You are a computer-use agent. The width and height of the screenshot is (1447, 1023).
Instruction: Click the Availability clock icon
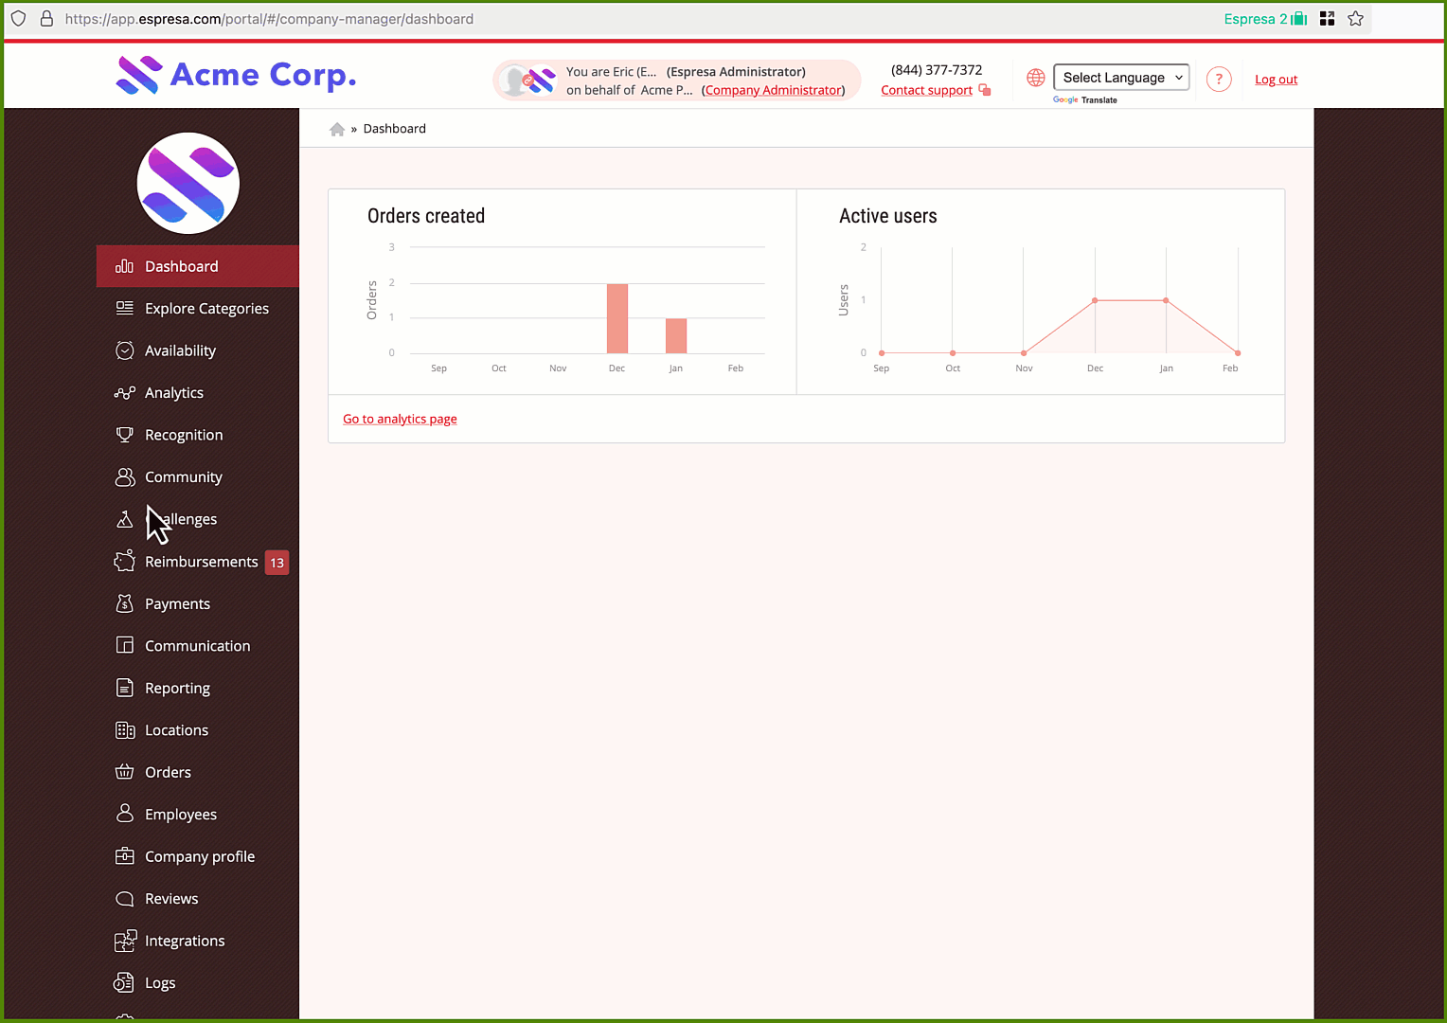(x=124, y=350)
